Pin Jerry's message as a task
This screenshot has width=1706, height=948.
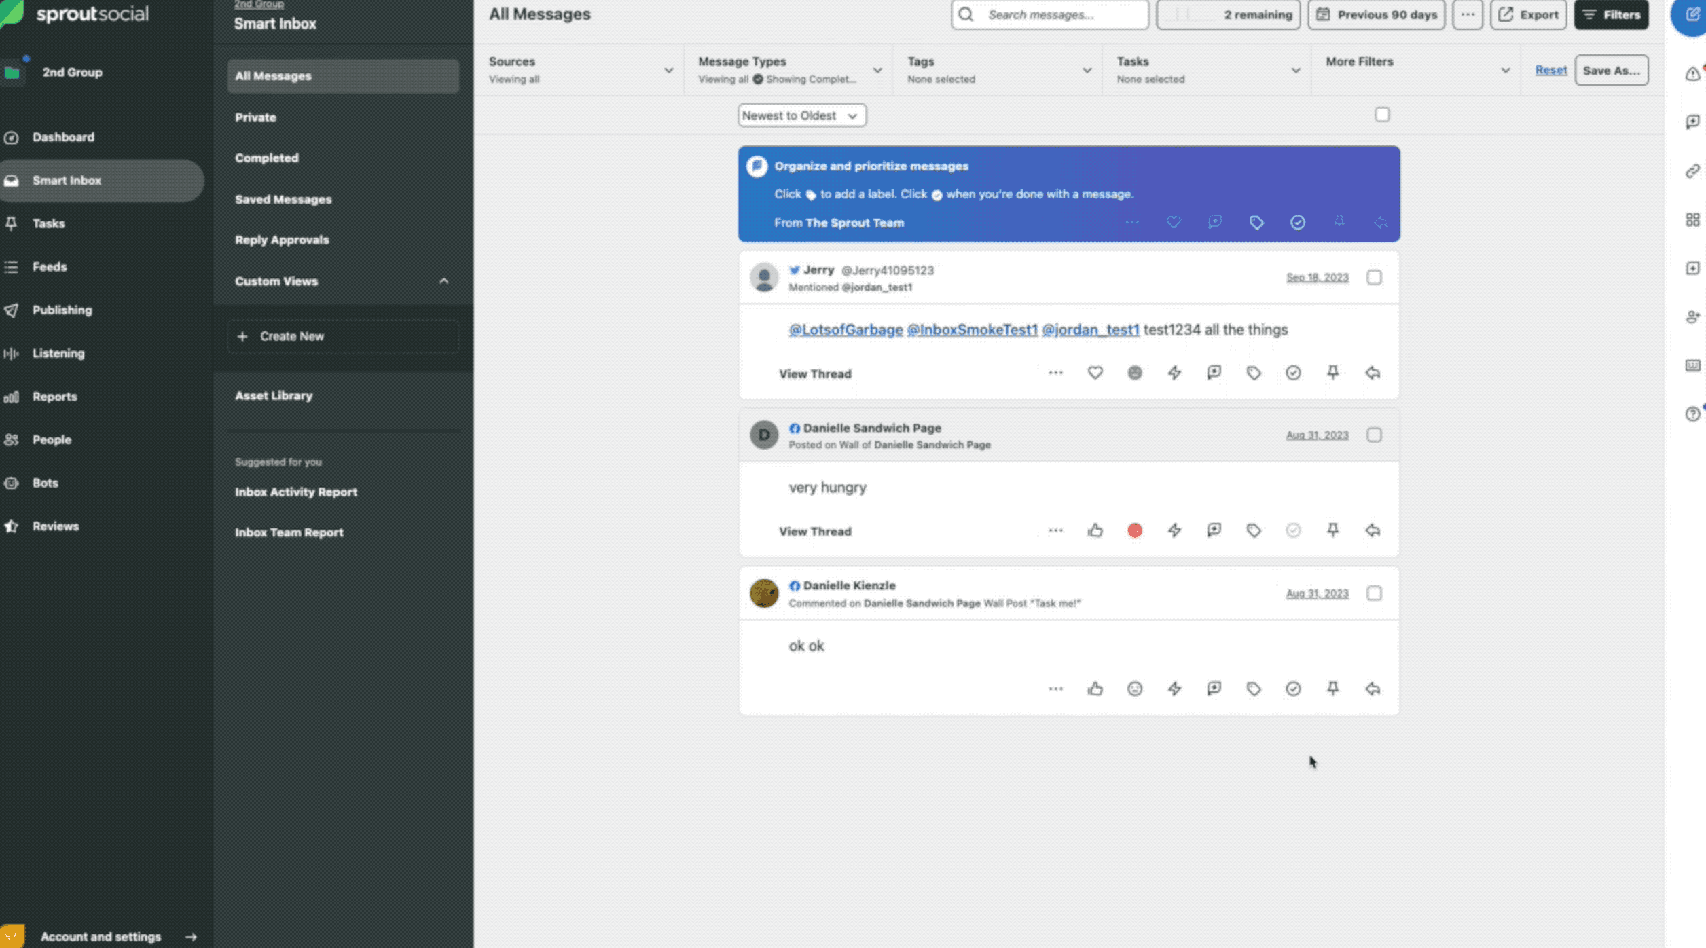coord(1332,373)
